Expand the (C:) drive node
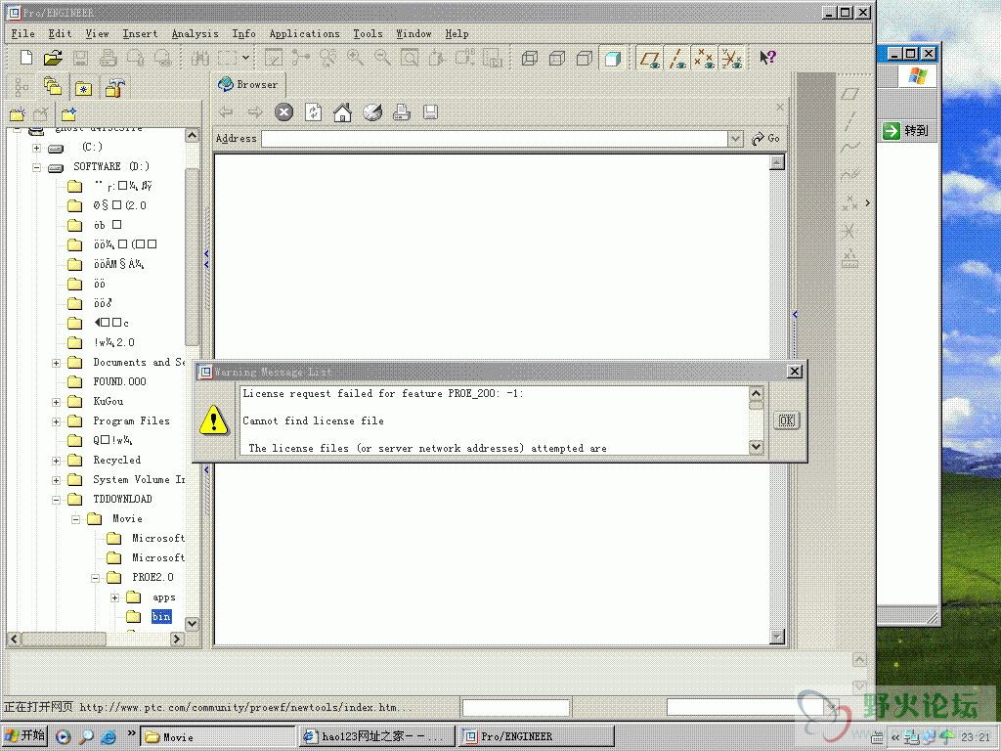This screenshot has height=751, width=1001. click(37, 149)
